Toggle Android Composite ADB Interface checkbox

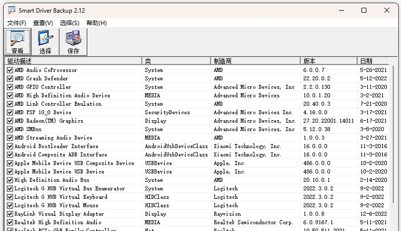pyautogui.click(x=10, y=154)
